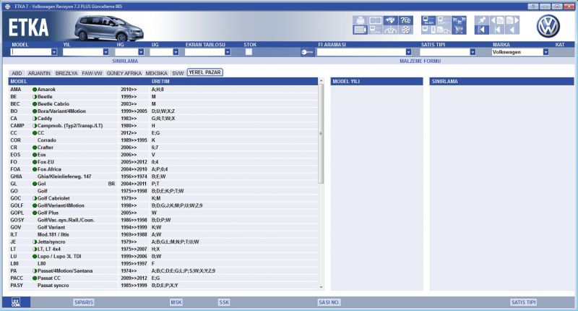
Task: Open the MODEL dropdown
Action: [x=54, y=52]
